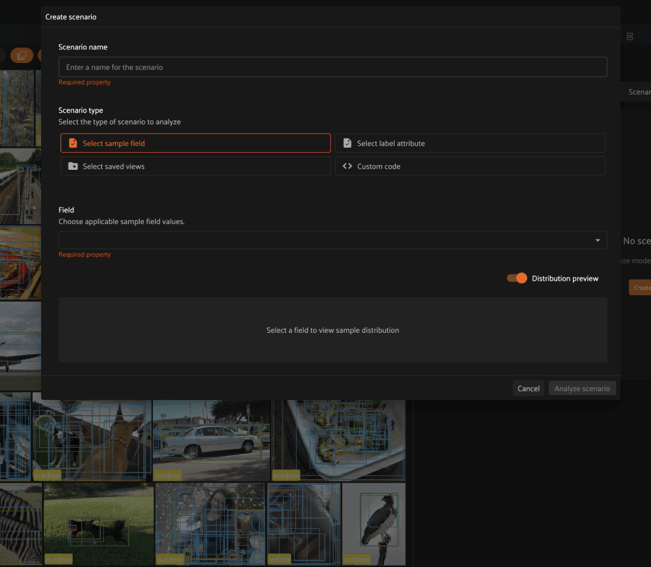Choose the Select sample field option
Image resolution: width=651 pixels, height=567 pixels.
click(195, 143)
